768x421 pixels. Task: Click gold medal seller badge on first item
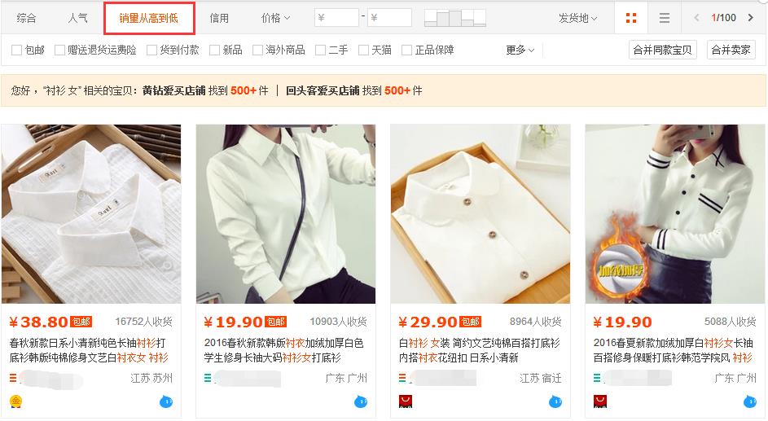point(15,401)
